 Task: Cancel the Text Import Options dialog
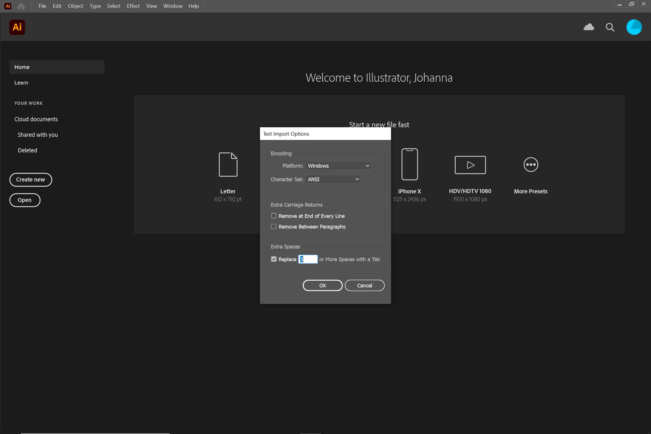pos(364,285)
